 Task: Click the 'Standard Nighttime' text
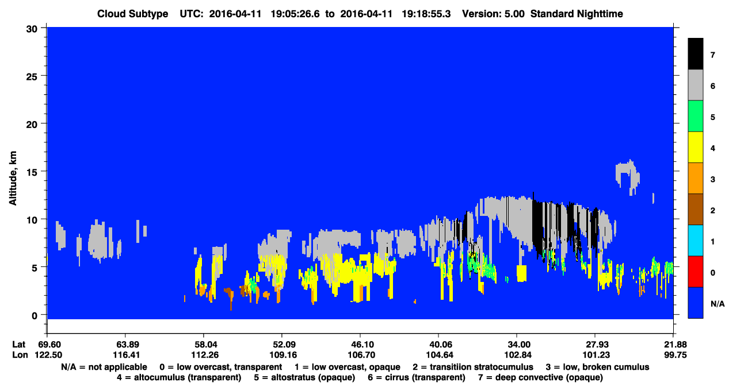tap(577, 14)
